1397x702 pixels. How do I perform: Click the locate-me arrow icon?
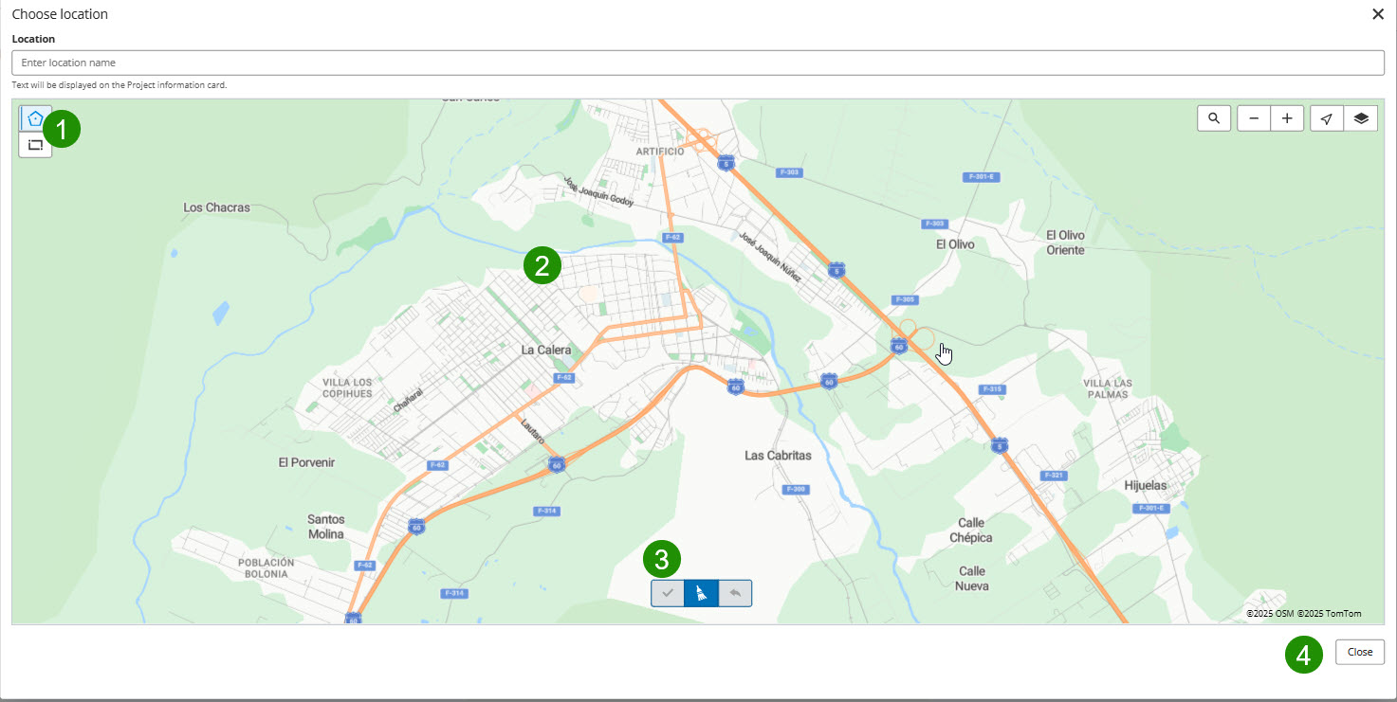point(1327,118)
